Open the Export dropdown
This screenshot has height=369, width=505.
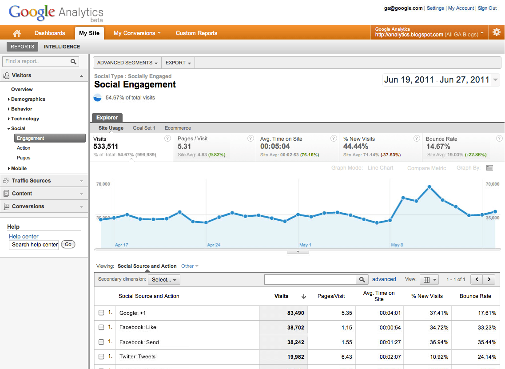[x=178, y=63]
